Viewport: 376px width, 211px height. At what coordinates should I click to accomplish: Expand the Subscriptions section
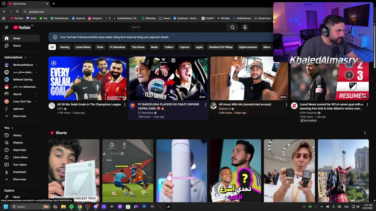point(15,57)
